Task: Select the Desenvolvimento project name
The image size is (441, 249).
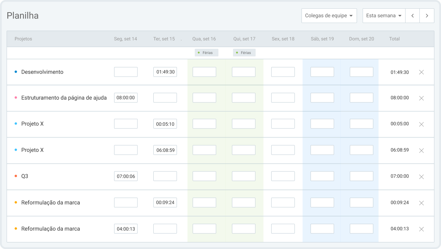Action: [x=42, y=72]
